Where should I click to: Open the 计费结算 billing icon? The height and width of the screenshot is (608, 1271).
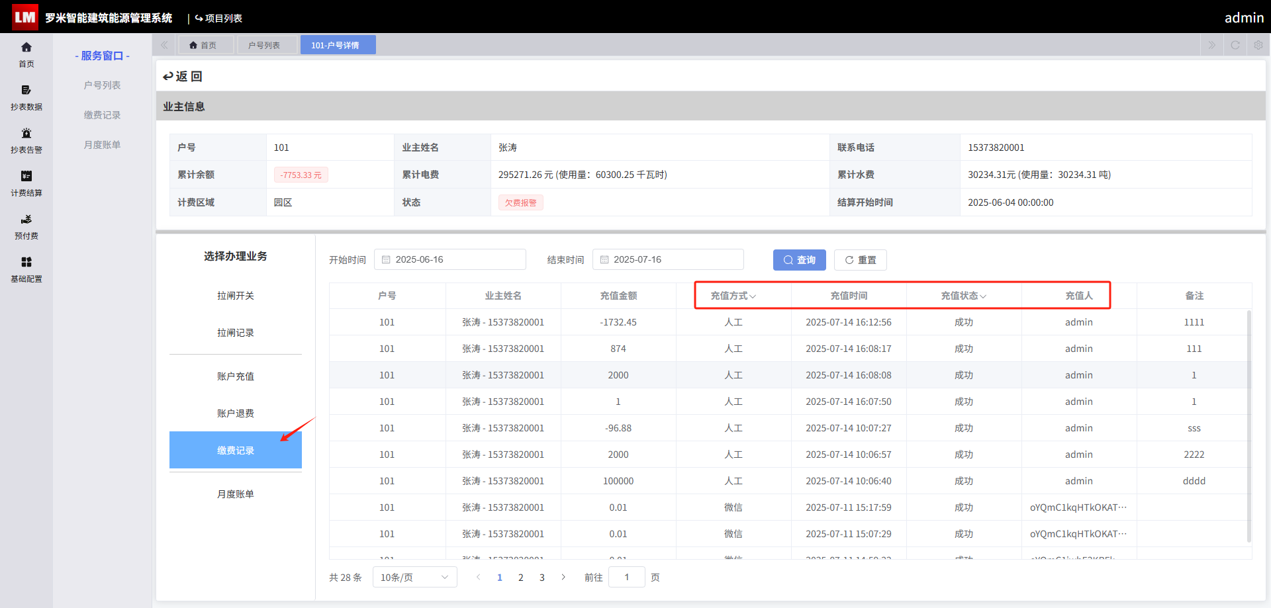[x=26, y=177]
